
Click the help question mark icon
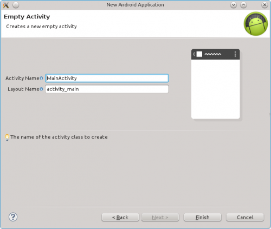click(x=13, y=217)
